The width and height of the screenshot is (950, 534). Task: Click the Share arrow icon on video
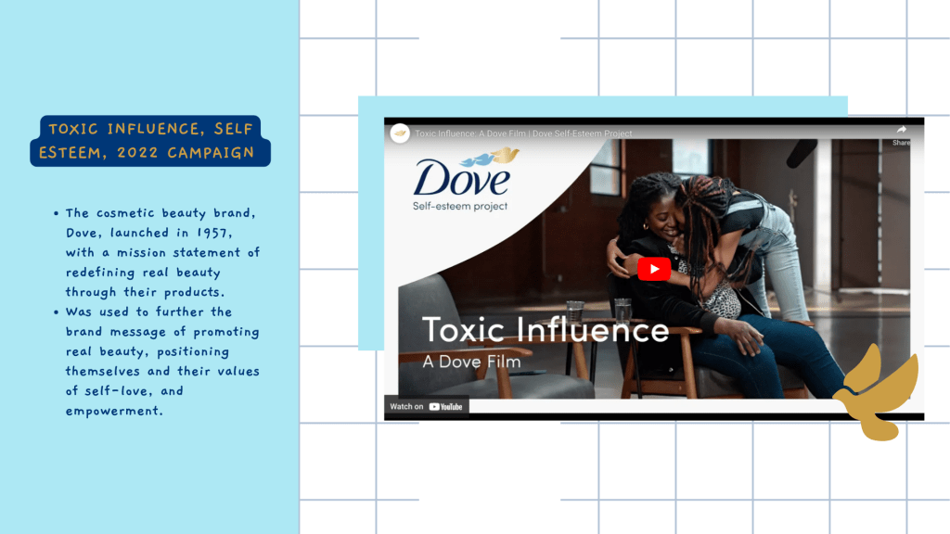(x=901, y=130)
